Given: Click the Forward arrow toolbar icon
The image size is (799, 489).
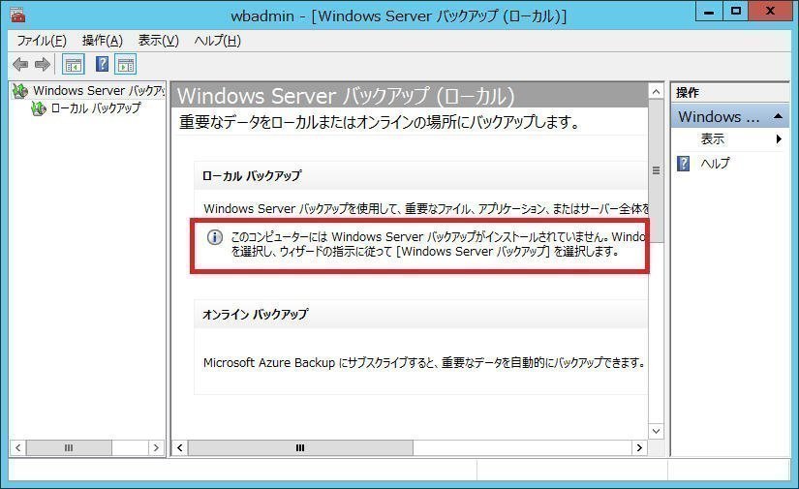Looking at the screenshot, I should 43,64.
